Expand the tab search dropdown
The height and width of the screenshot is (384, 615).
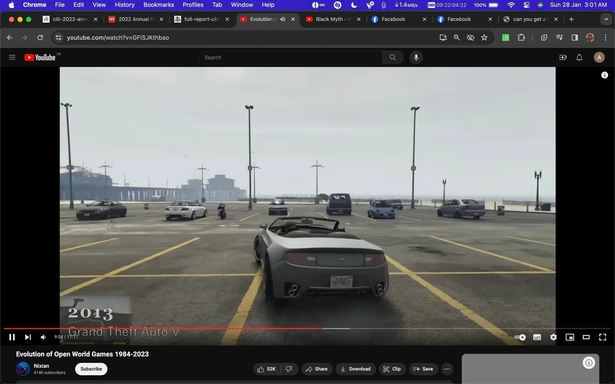click(606, 19)
